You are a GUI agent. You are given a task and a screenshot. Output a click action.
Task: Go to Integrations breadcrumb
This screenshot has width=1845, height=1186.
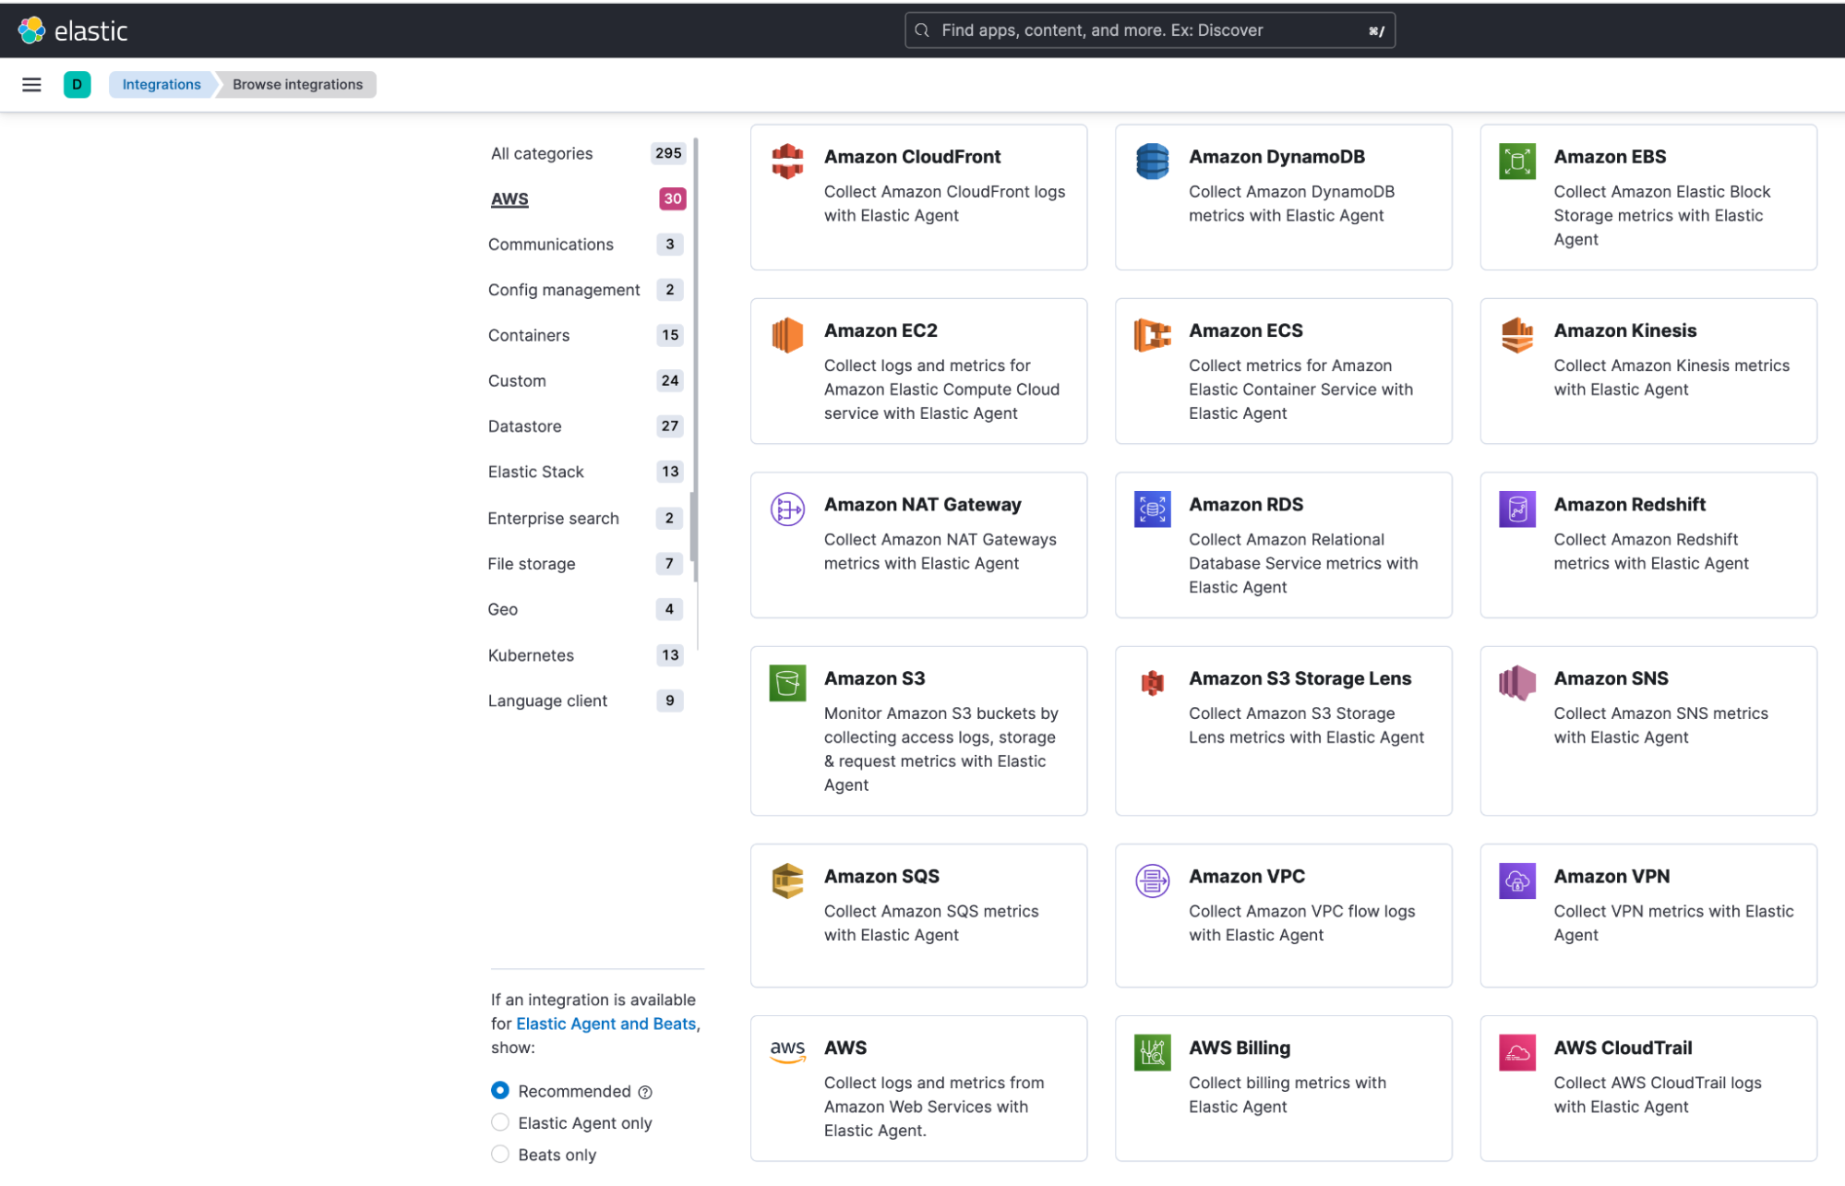pos(162,85)
